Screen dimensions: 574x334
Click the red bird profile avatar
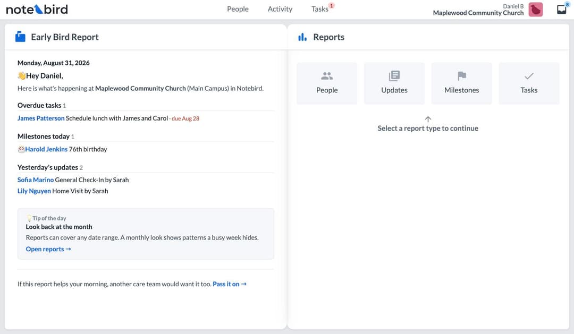click(x=536, y=10)
